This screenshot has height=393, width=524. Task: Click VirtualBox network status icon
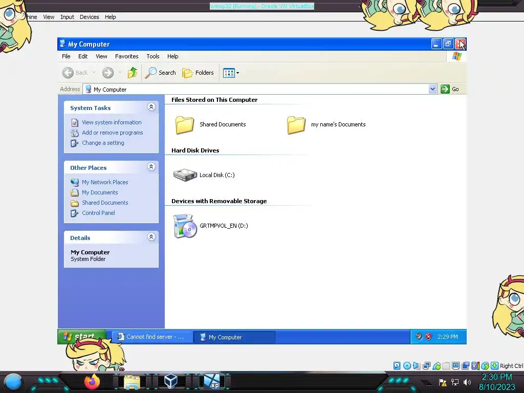[x=426, y=365]
